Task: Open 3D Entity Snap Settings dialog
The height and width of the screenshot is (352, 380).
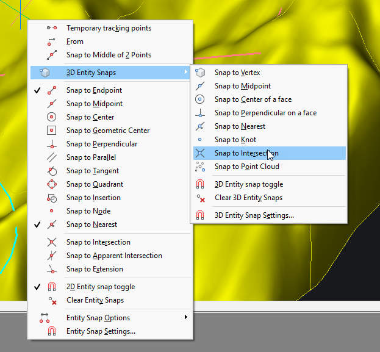Action: (x=254, y=215)
